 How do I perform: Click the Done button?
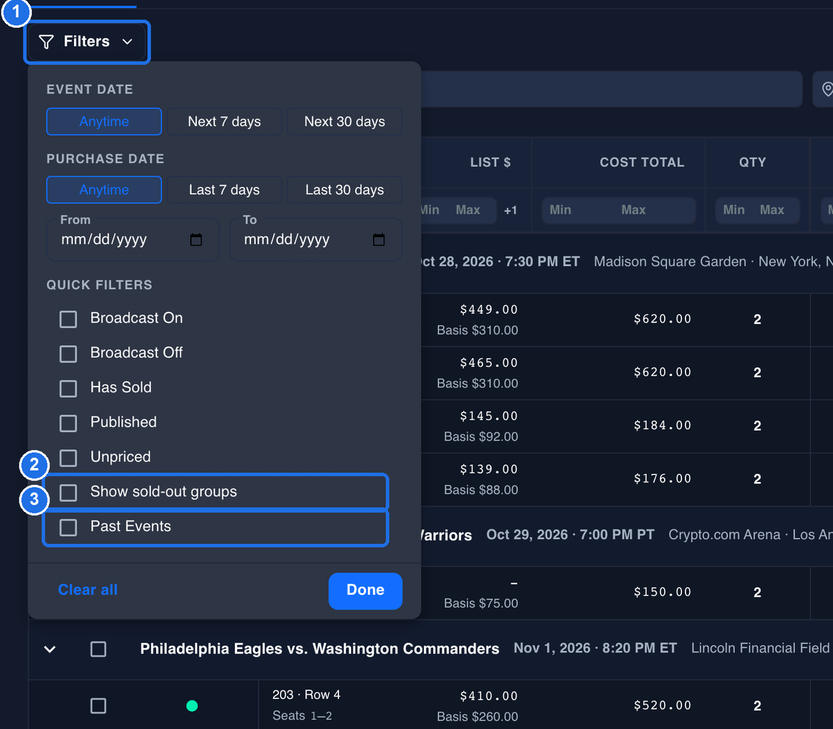(x=365, y=590)
